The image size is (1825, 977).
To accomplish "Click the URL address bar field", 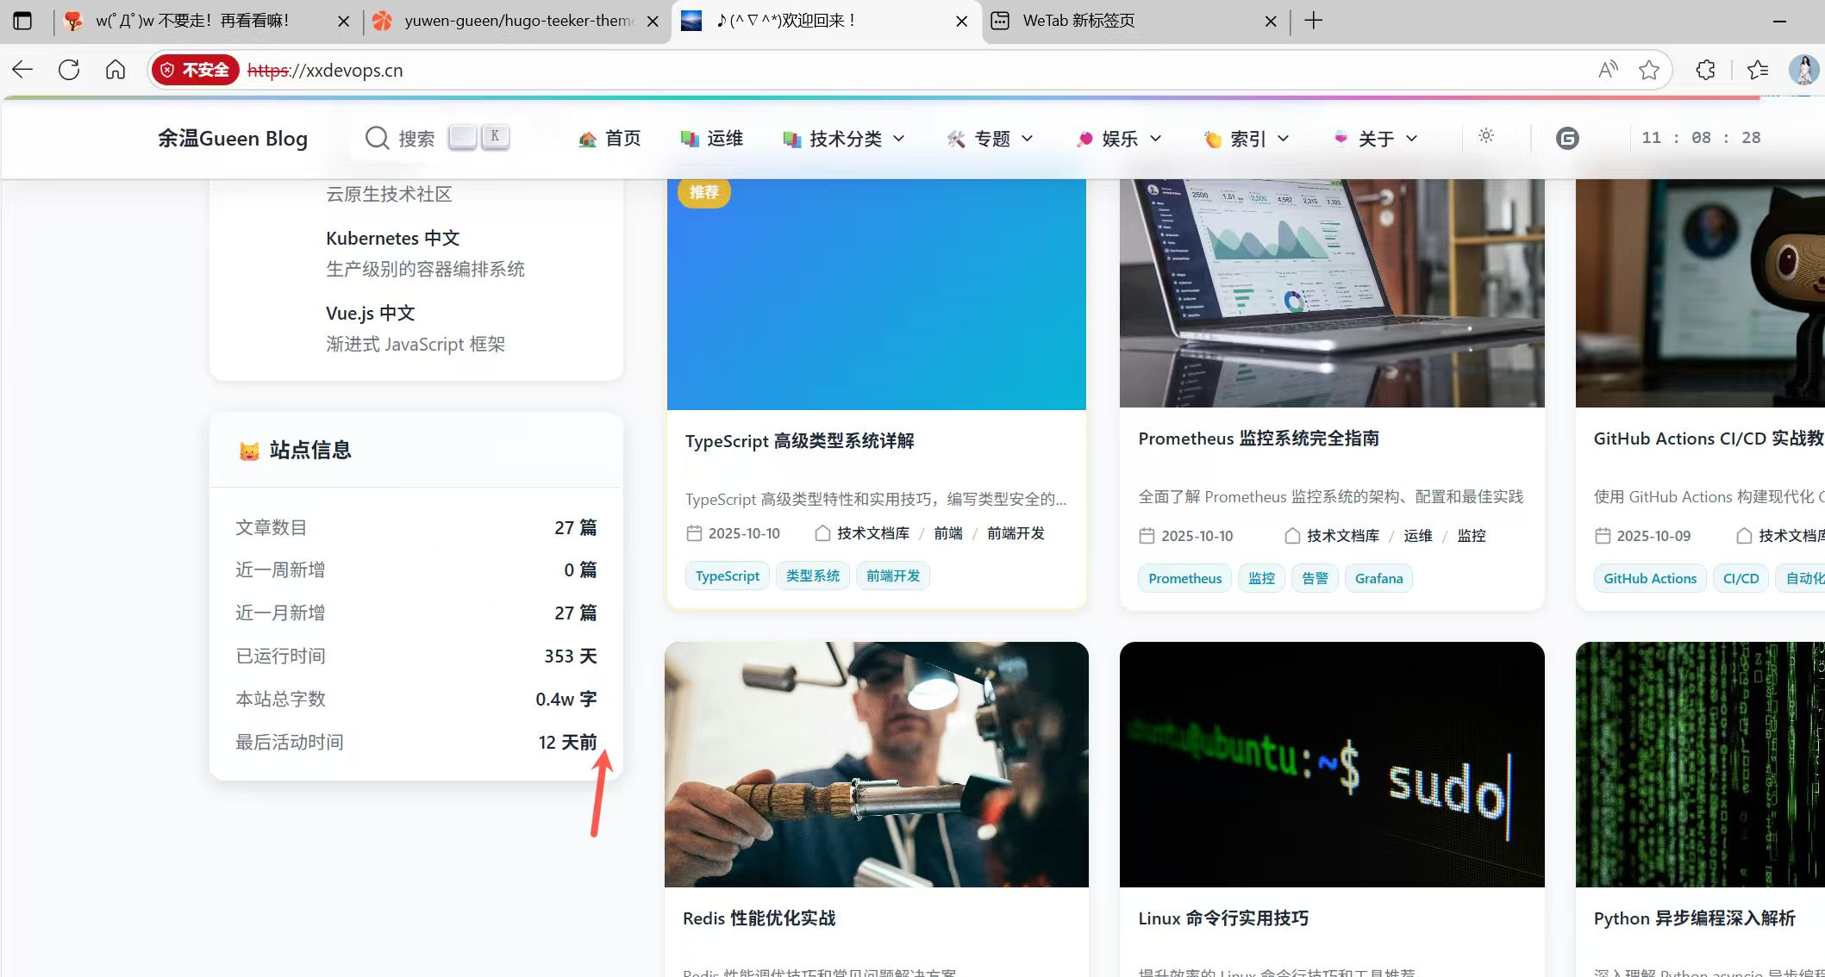I will coord(862,70).
